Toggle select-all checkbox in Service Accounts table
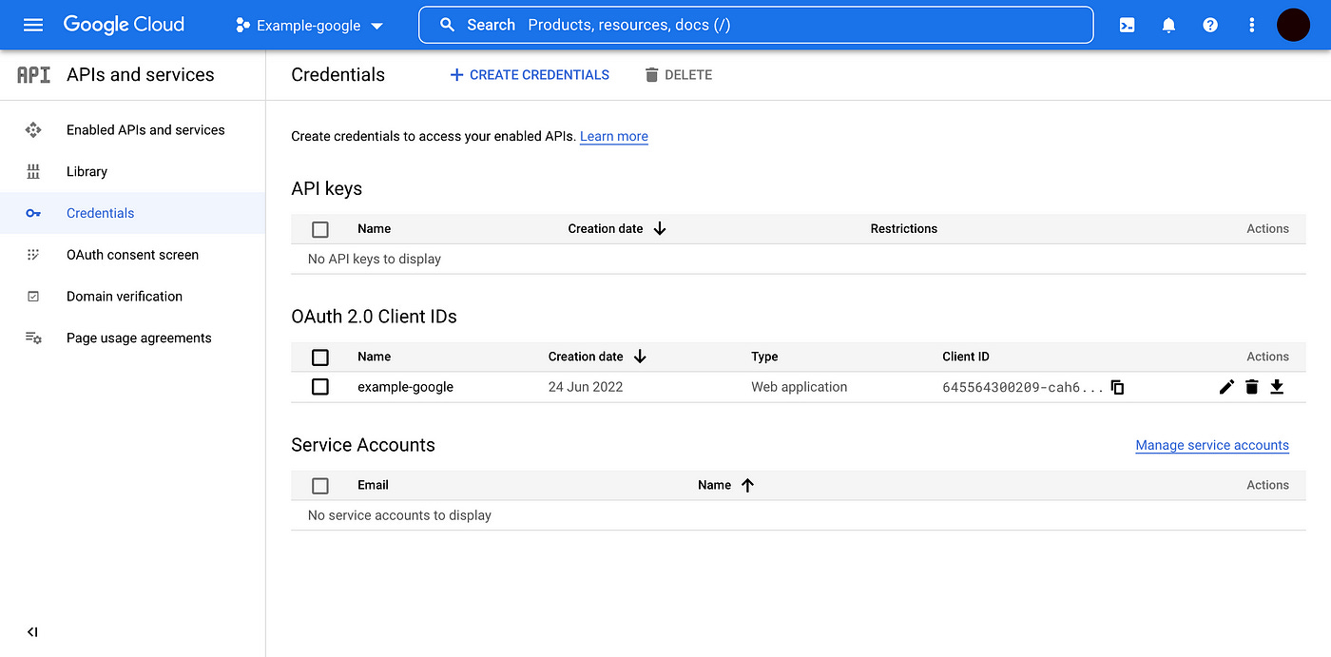The height and width of the screenshot is (657, 1331). point(320,486)
